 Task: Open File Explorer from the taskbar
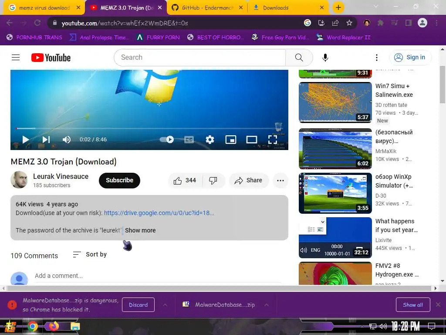pos(75,326)
